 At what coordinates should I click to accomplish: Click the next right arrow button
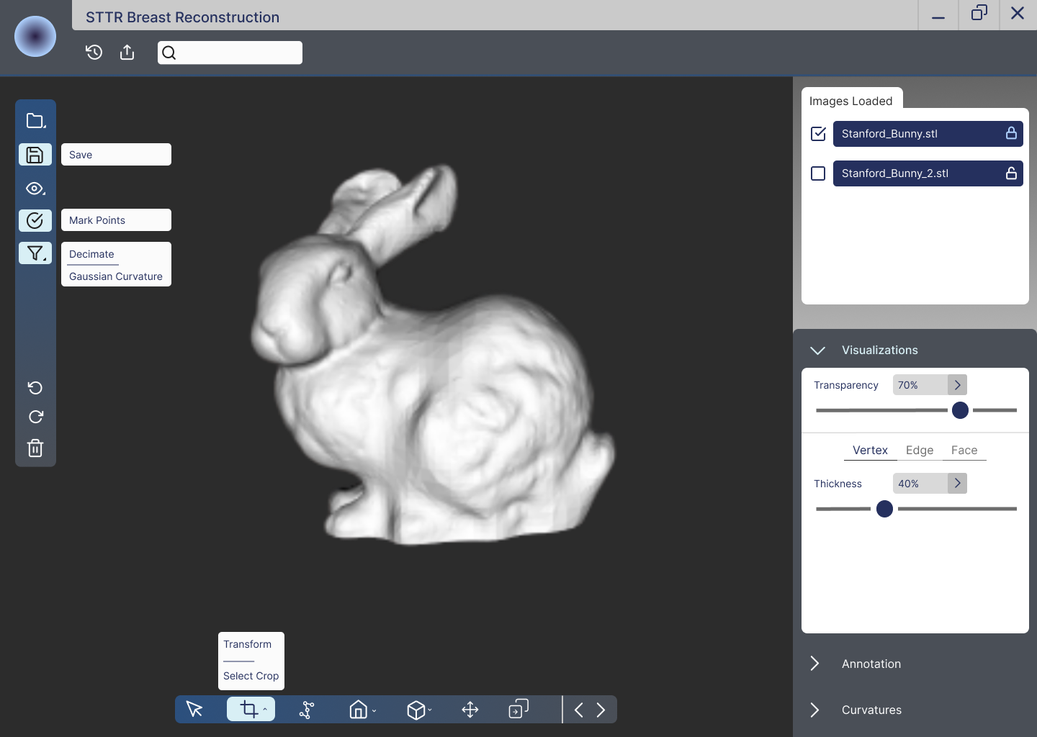[601, 710]
